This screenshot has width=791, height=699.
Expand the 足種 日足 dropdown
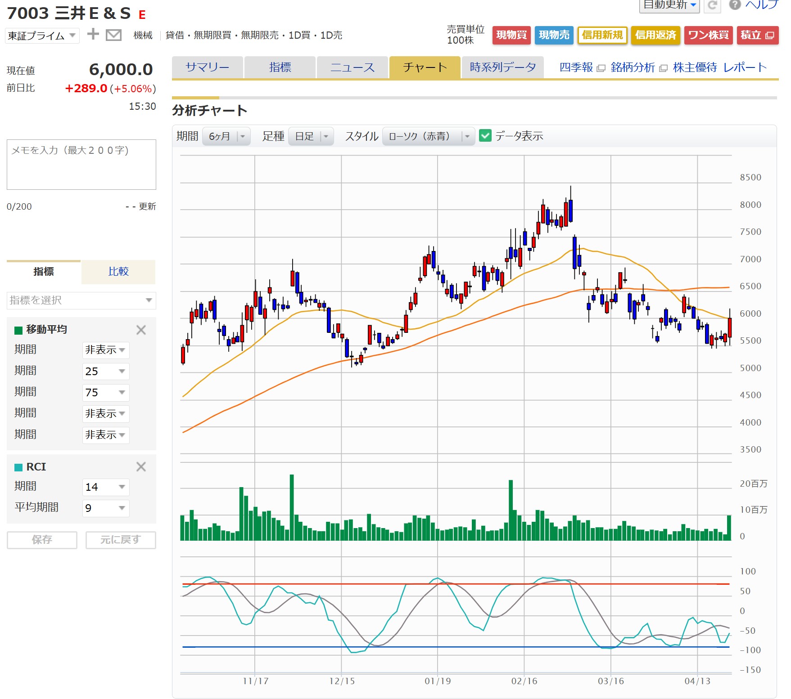click(x=311, y=136)
